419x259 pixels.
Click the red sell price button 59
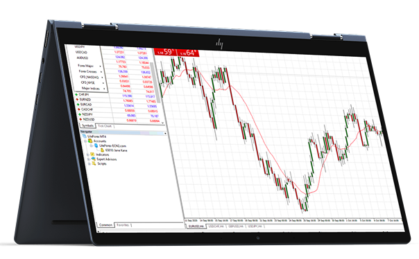[166, 52]
